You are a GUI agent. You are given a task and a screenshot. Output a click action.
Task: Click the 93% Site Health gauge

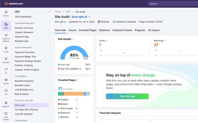(x=74, y=53)
